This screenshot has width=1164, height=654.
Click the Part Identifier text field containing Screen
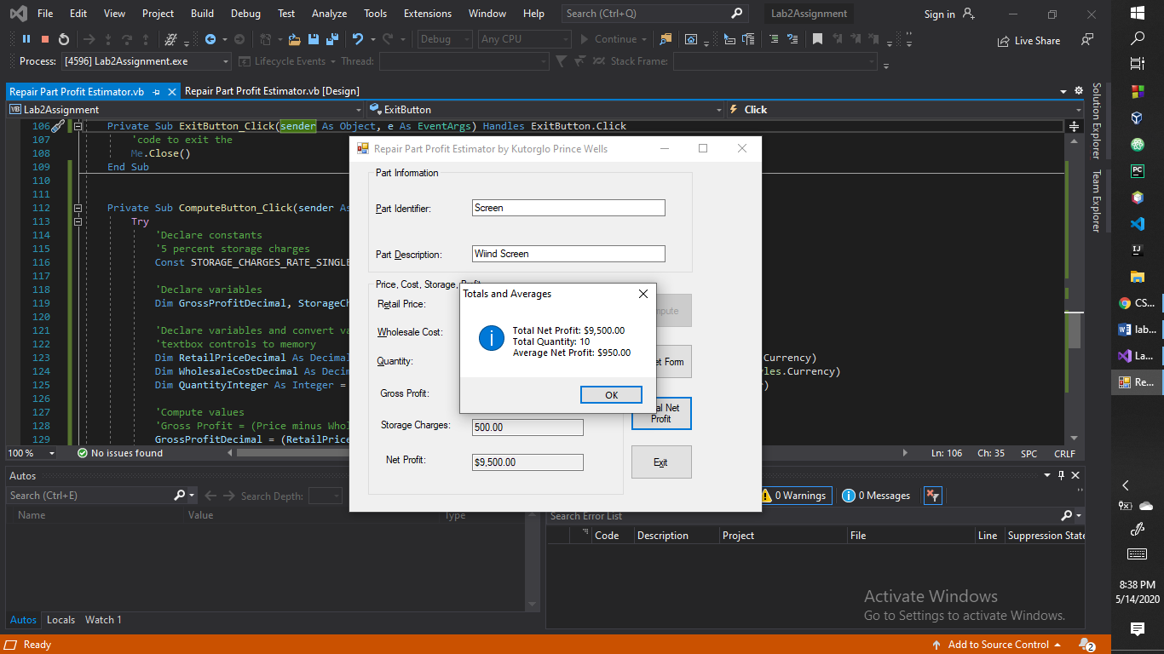tap(568, 208)
